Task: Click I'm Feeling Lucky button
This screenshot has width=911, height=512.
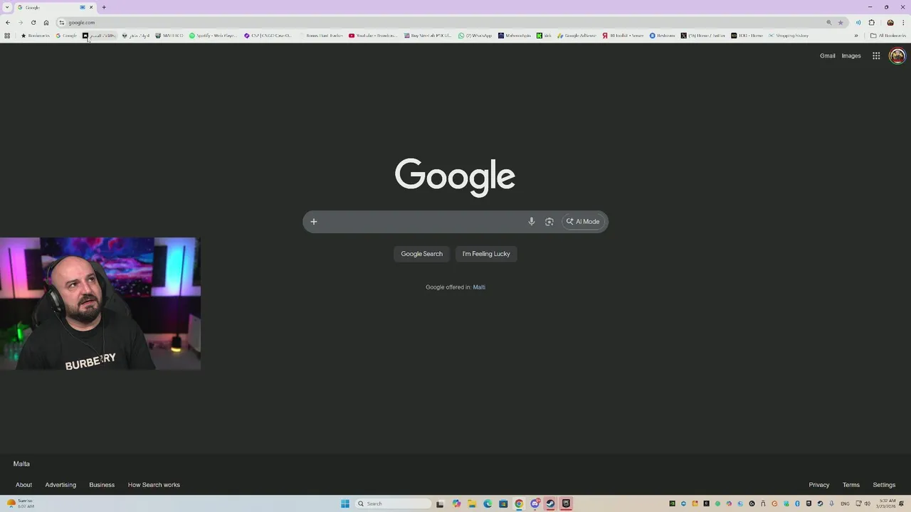Action: point(486,254)
